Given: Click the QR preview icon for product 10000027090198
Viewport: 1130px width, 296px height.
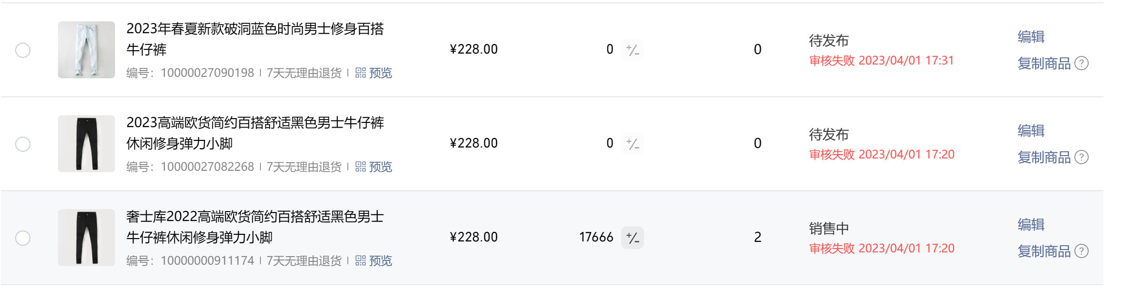Looking at the screenshot, I should pyautogui.click(x=361, y=73).
